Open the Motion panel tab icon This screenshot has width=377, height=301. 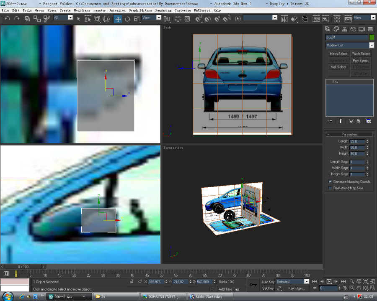pos(353,29)
